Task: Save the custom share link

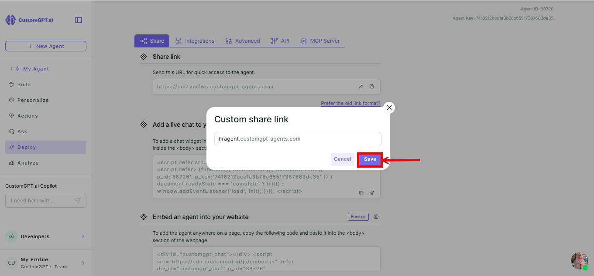Action: tap(370, 159)
